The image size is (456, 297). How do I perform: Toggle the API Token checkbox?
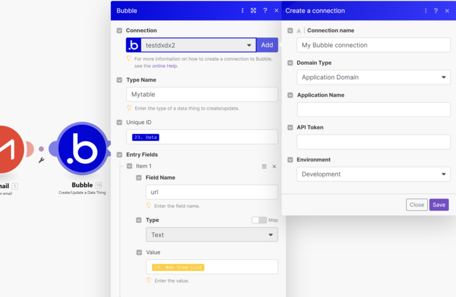tap(290, 128)
